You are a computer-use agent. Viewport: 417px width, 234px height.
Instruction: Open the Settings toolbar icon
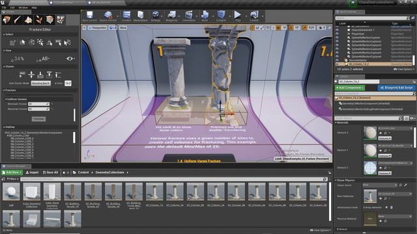(x=156, y=16)
